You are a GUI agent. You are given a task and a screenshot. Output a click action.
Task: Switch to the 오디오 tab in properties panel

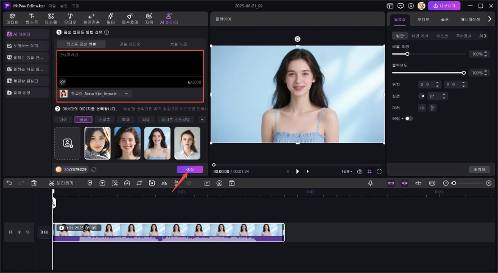423,19
